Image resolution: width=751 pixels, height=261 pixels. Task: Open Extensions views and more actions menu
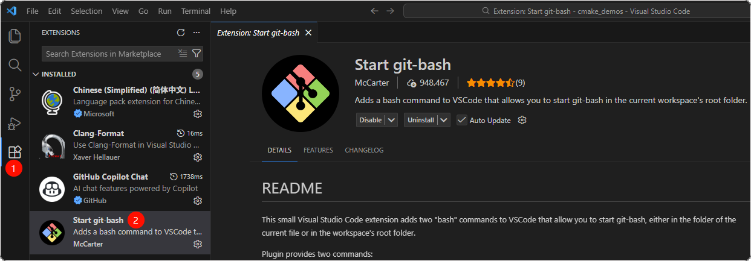[x=196, y=33]
